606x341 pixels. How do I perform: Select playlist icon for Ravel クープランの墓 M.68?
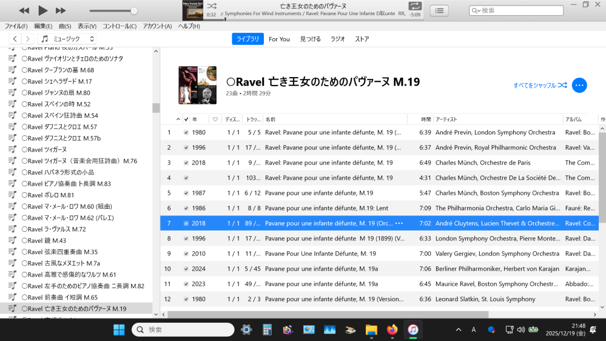[12, 70]
